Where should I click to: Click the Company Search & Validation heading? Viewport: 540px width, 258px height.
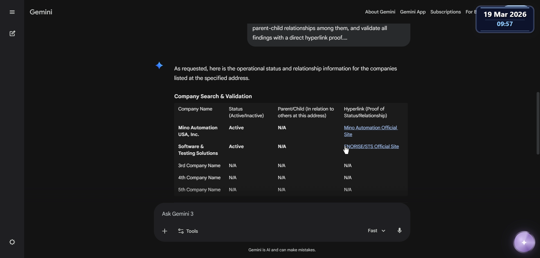[x=213, y=96]
